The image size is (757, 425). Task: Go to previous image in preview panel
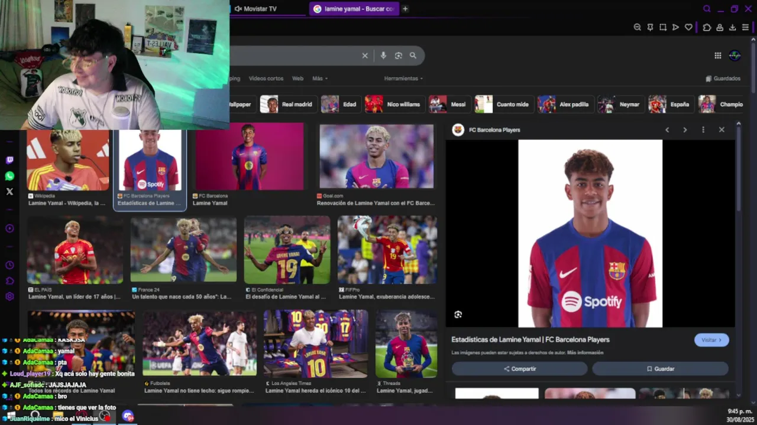tap(667, 130)
